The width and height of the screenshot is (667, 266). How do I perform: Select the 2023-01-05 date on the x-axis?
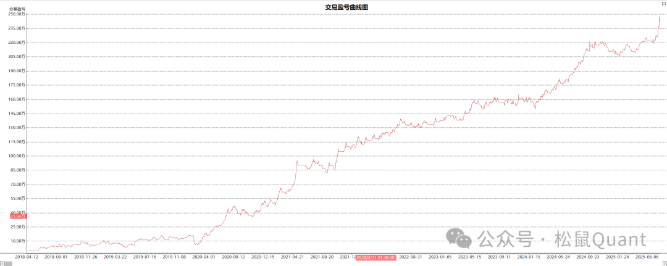[x=440, y=256]
